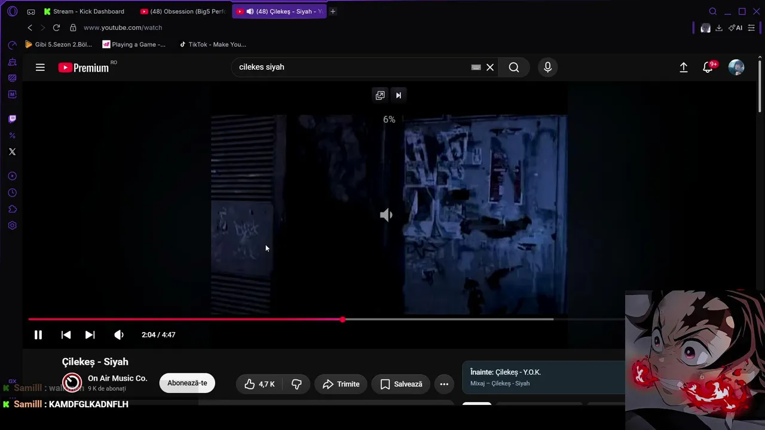Image resolution: width=765 pixels, height=430 pixels.
Task: Skip to the next video
Action: pyautogui.click(x=90, y=335)
